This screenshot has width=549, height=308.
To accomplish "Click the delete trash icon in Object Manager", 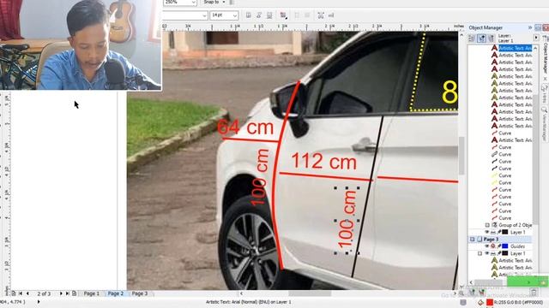I will pyautogui.click(x=534, y=292).
